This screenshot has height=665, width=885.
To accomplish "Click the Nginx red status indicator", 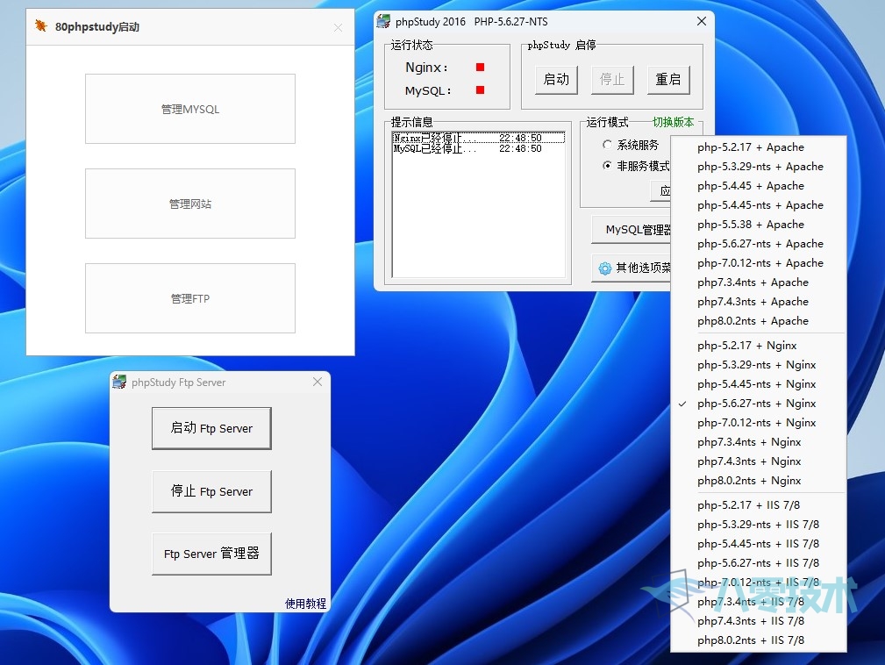I will [x=481, y=68].
